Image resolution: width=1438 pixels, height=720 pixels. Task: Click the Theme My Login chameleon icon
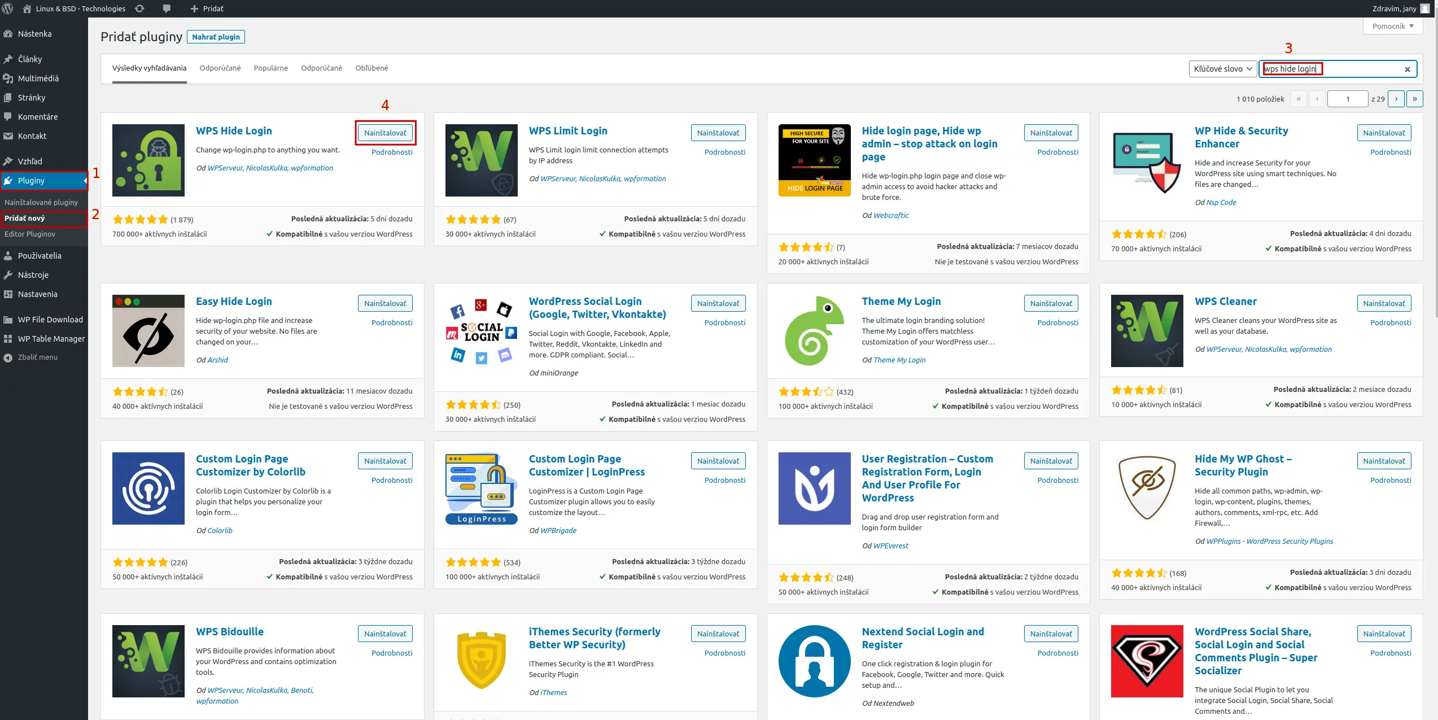click(814, 331)
